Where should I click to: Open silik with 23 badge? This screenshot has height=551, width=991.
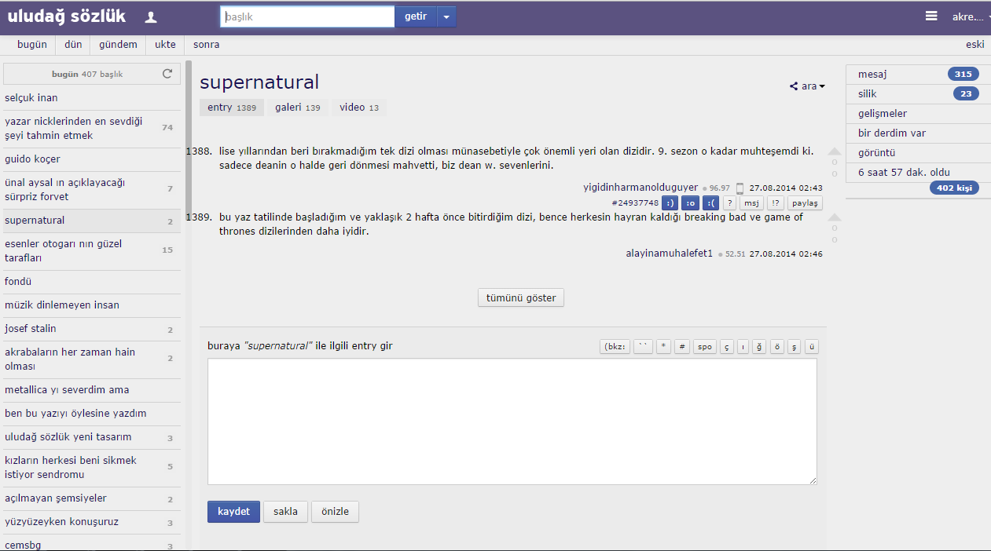[x=918, y=94]
